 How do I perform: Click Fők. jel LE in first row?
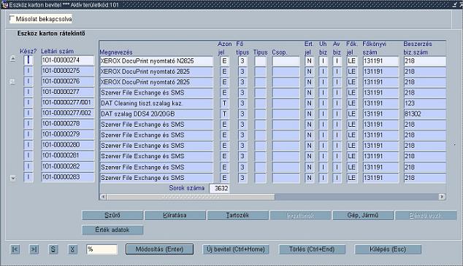coord(352,61)
